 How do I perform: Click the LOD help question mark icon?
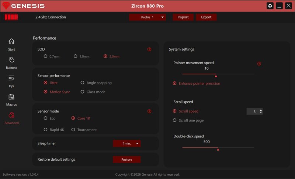(149, 50)
